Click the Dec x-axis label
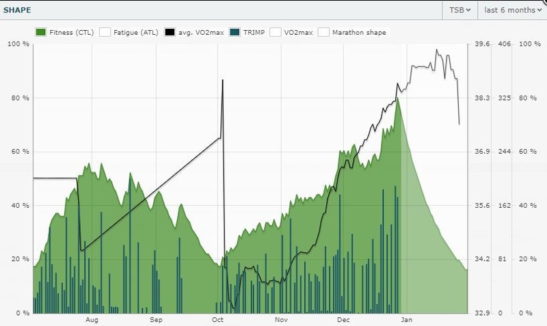This screenshot has width=547, height=326. (x=343, y=320)
